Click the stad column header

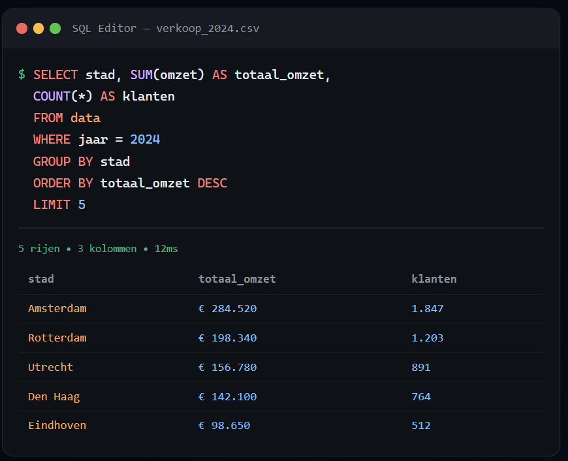41,279
